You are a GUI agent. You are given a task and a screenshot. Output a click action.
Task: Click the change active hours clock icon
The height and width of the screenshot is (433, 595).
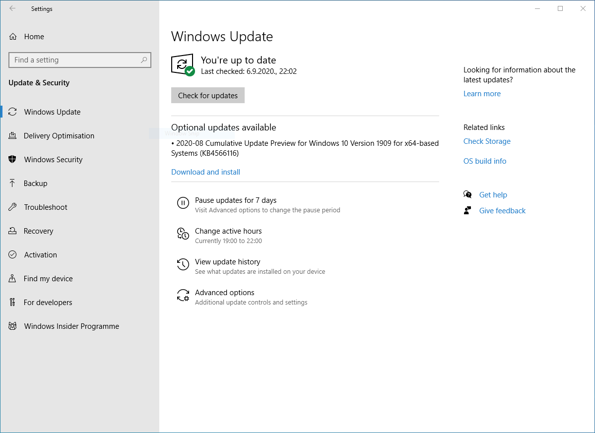pos(183,234)
